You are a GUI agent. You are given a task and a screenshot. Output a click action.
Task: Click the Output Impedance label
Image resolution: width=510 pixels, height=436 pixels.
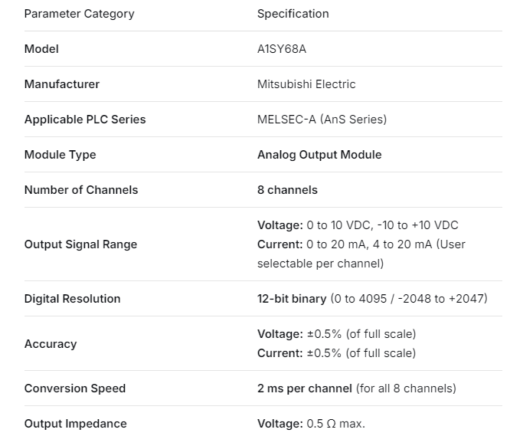[76, 424]
